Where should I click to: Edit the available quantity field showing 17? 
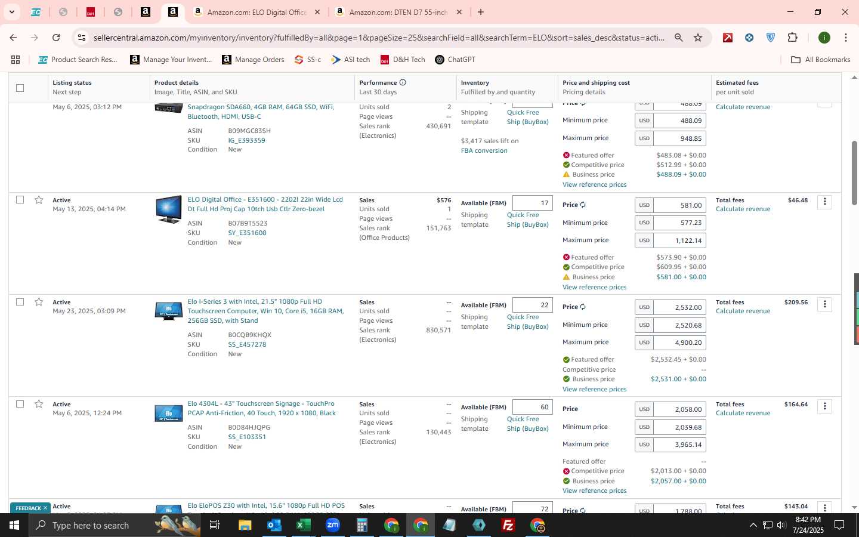point(532,203)
